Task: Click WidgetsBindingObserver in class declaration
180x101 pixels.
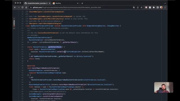Action: coord(96,26)
